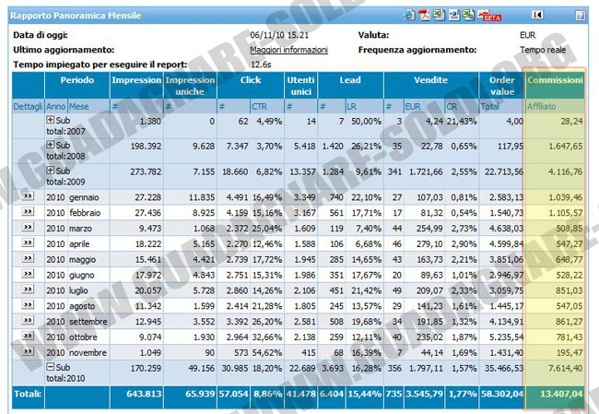
Task: Click the Periodo column header
Action: coord(77,80)
